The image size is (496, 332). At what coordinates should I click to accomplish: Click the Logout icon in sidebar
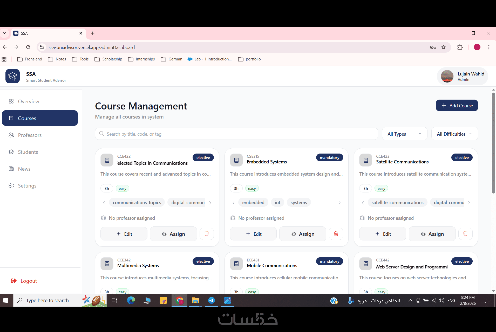point(14,281)
